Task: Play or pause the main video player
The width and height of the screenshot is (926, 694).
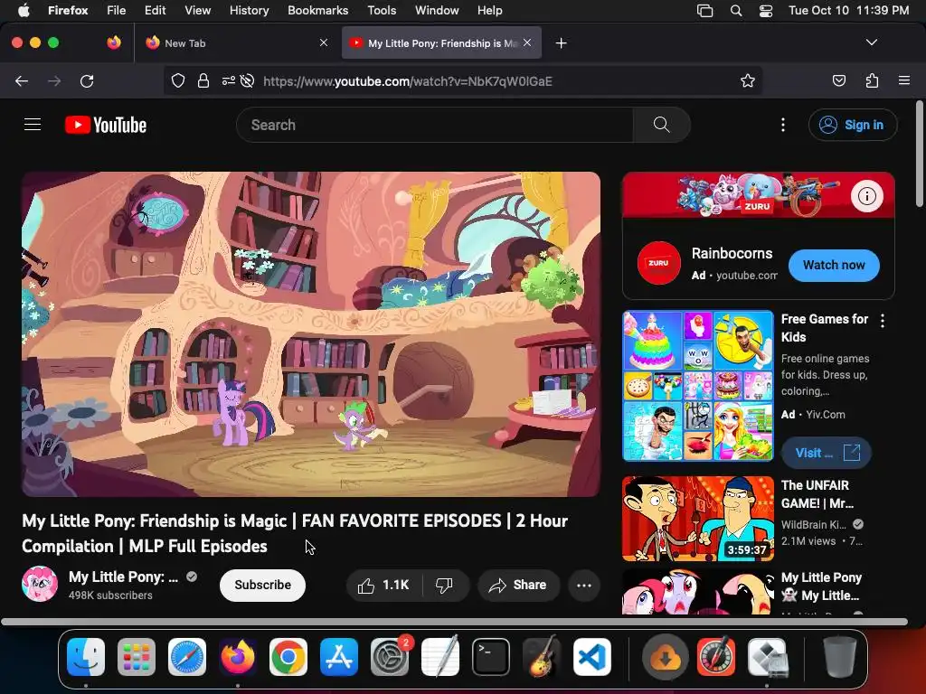Action: 311,334
